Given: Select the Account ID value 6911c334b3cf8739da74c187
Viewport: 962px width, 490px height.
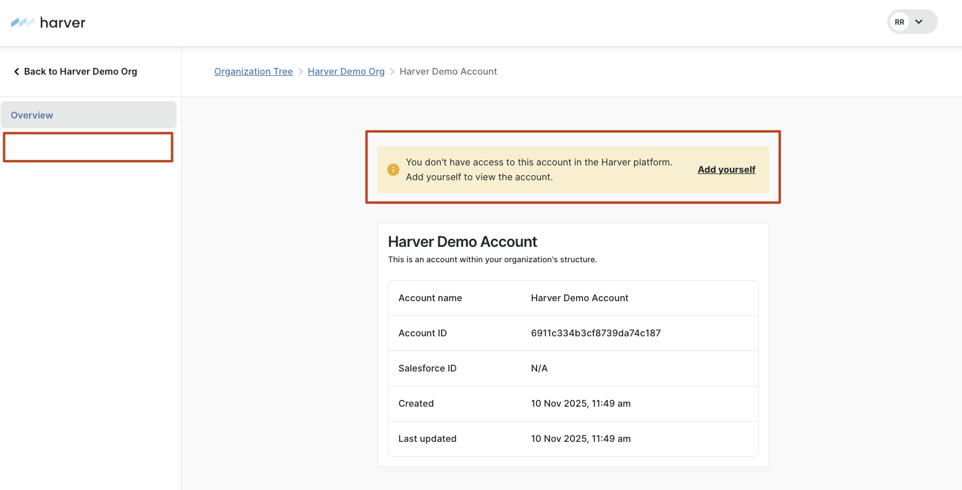Looking at the screenshot, I should (595, 333).
